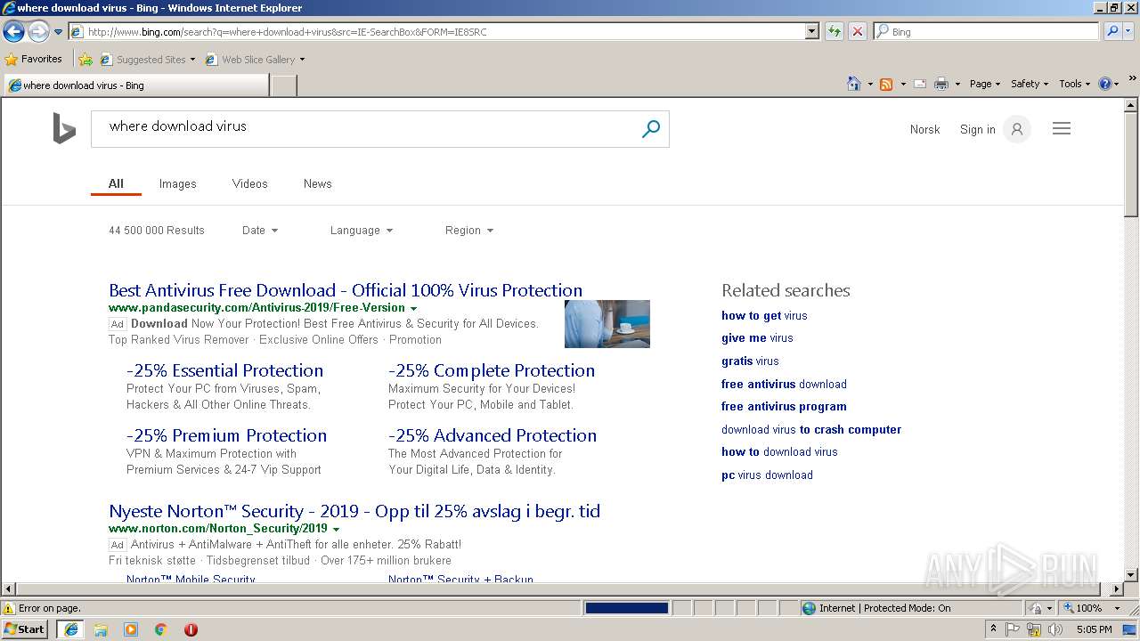Click the Bing search magnifier icon
The width and height of the screenshot is (1140, 641).
651,129
